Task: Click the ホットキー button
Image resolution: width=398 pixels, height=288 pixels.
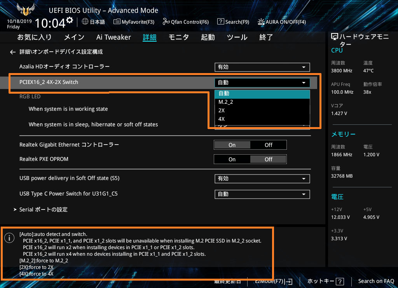Action: 326,281
